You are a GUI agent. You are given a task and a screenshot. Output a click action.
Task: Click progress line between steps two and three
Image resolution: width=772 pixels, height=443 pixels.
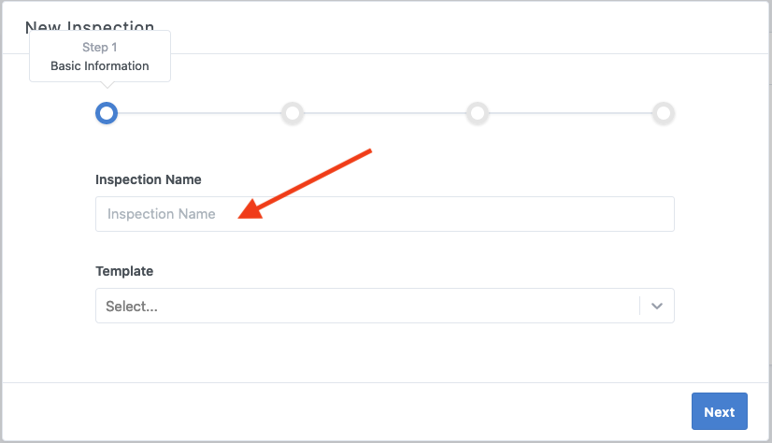click(385, 113)
